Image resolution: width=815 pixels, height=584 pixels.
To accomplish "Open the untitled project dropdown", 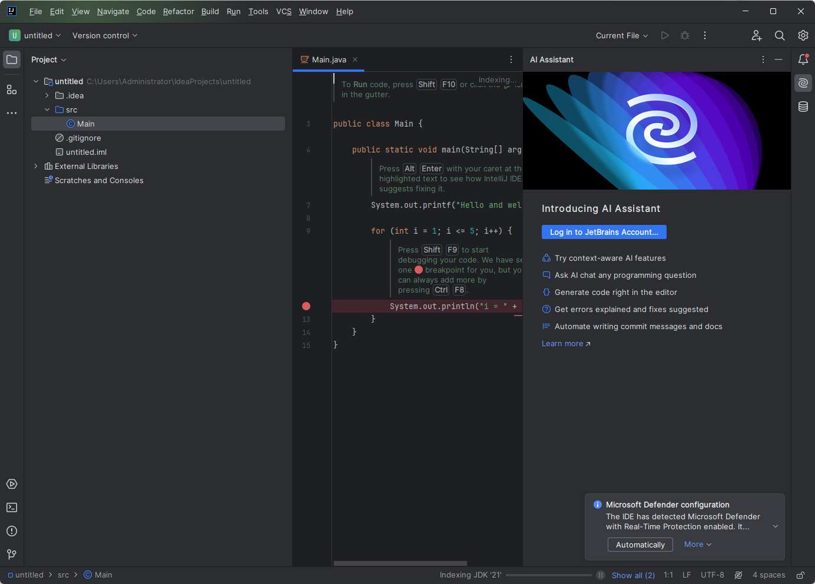I will click(x=35, y=35).
